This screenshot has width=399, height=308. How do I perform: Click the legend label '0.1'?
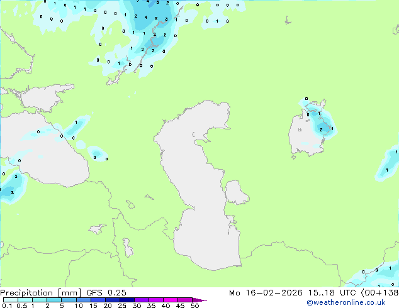pyautogui.click(x=7, y=305)
